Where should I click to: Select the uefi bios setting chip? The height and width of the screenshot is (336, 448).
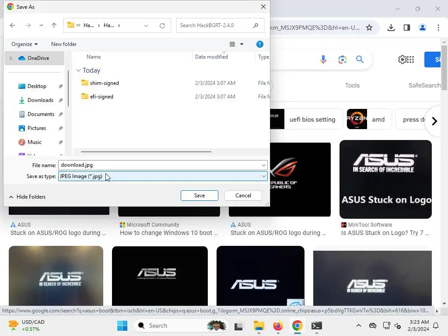tap(306, 119)
